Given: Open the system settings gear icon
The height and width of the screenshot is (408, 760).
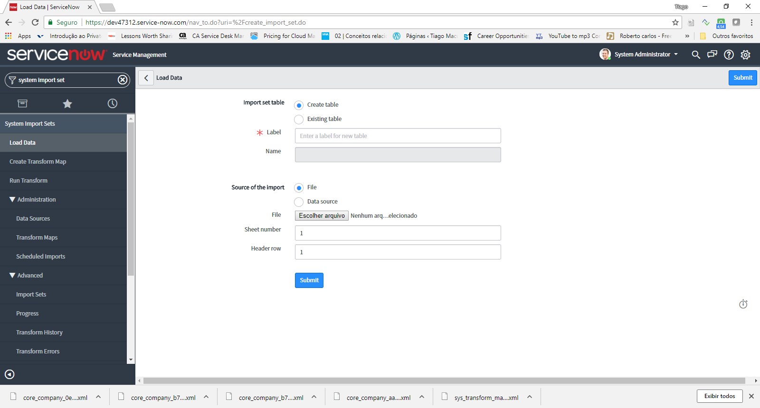Looking at the screenshot, I should point(745,55).
